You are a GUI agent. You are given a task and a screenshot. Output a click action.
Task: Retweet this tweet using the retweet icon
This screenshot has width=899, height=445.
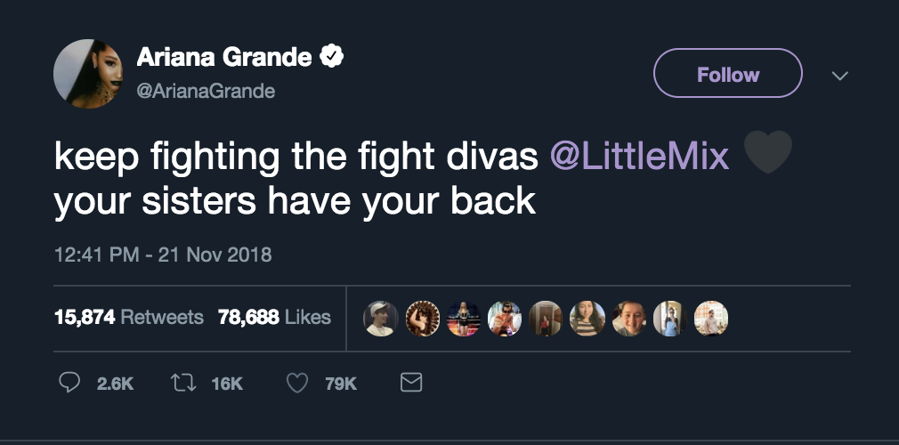click(x=183, y=383)
